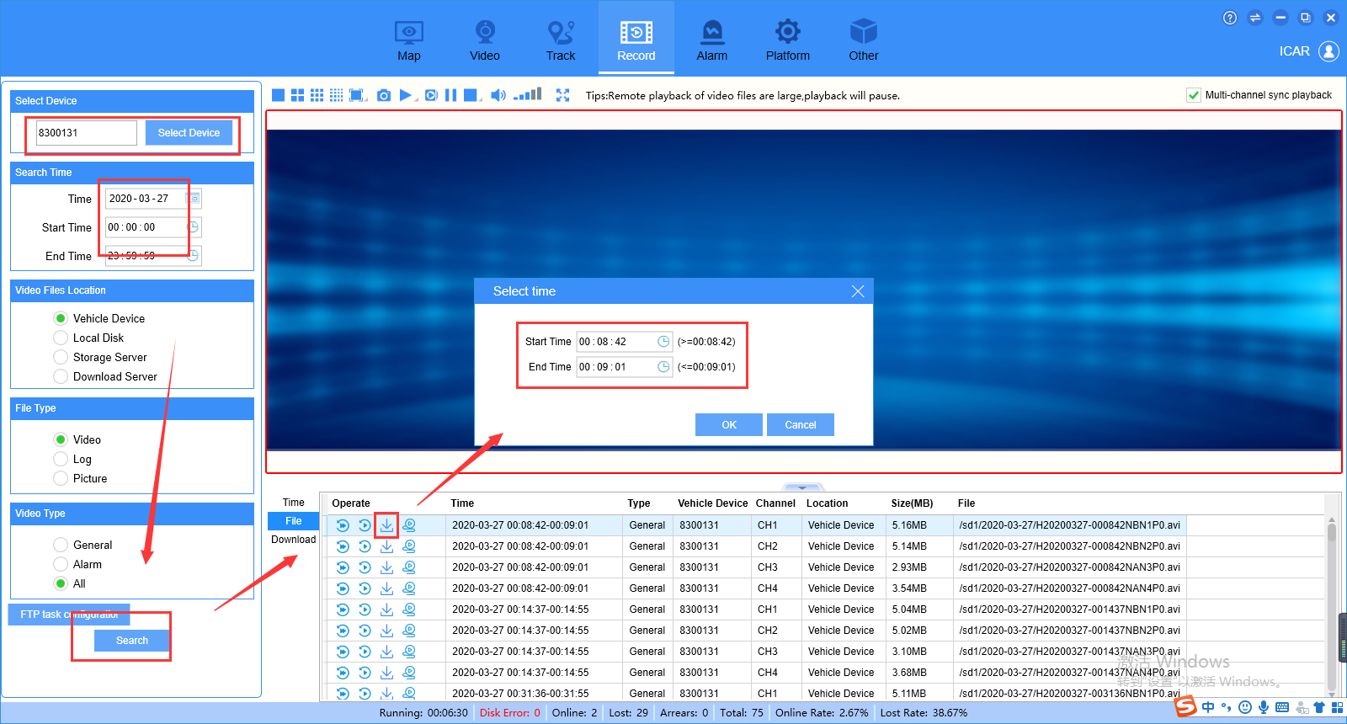The width and height of the screenshot is (1347, 724).
Task: Click the ICAR user account icon
Action: click(1328, 51)
